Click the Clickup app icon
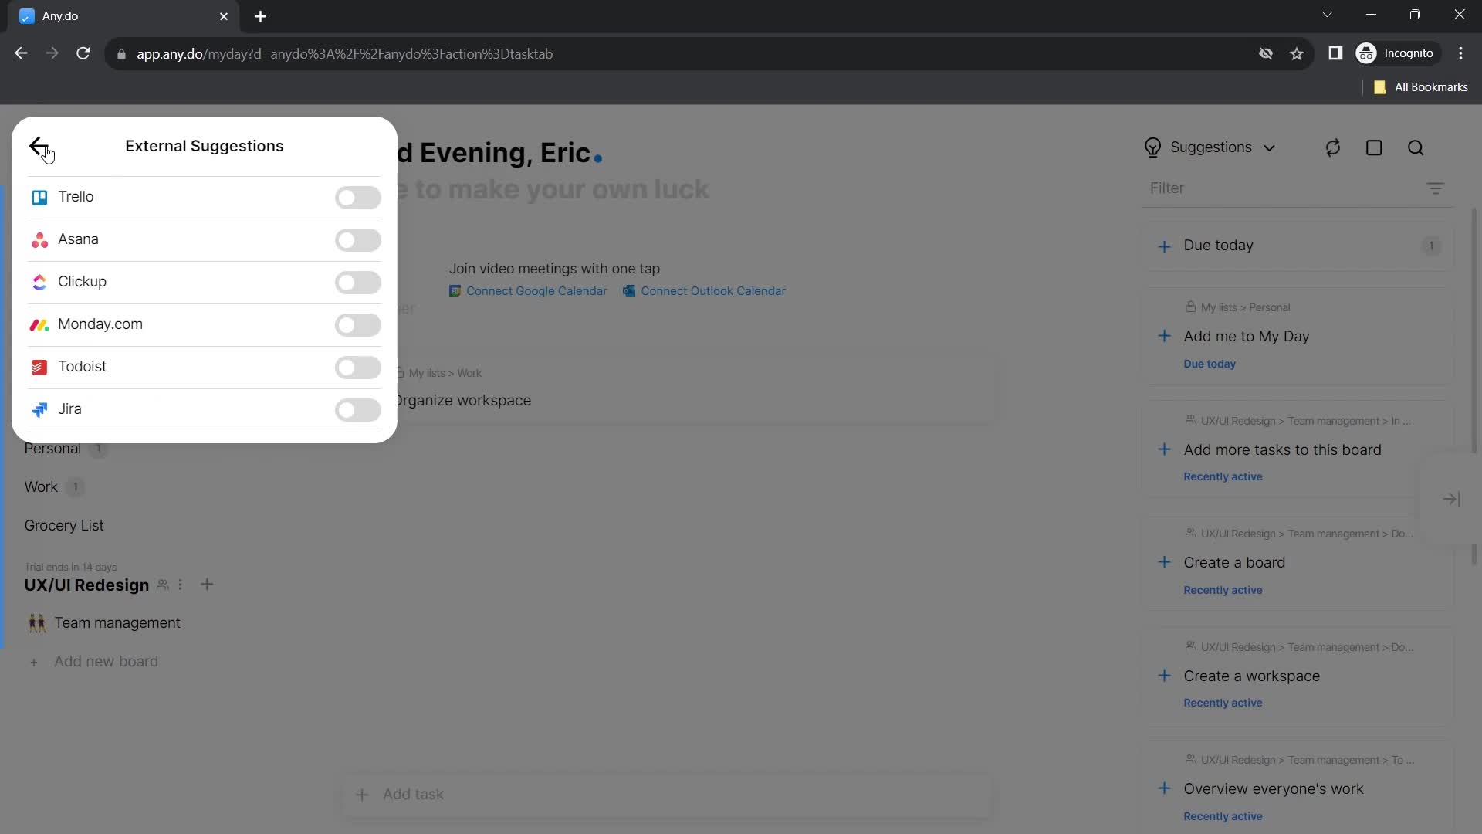The height and width of the screenshot is (834, 1482). coord(39,281)
